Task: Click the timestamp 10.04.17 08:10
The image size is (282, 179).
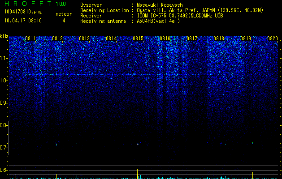Action: [23, 21]
